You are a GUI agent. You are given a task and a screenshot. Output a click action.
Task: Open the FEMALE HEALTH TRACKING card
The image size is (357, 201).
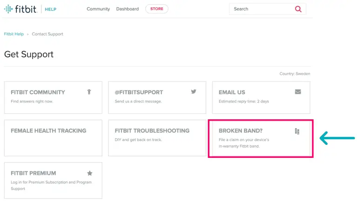[x=53, y=138]
